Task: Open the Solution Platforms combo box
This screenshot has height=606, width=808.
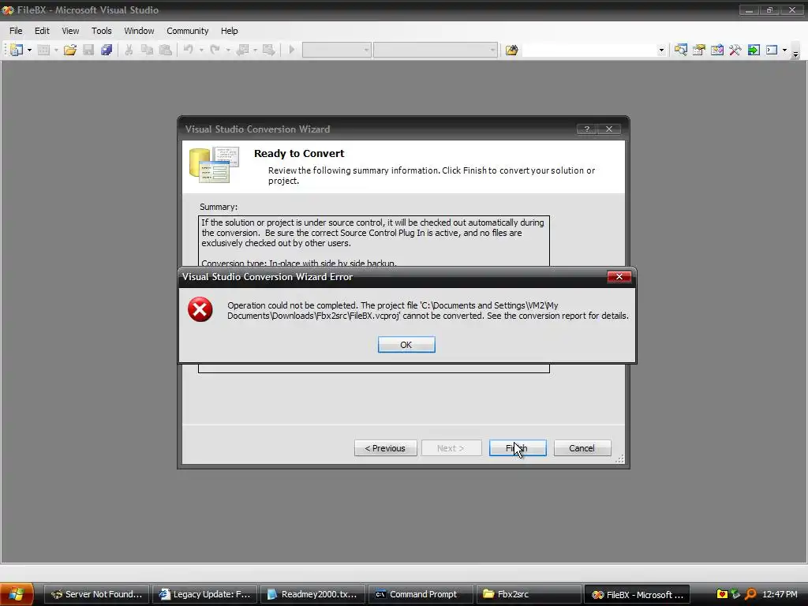Action: point(436,50)
